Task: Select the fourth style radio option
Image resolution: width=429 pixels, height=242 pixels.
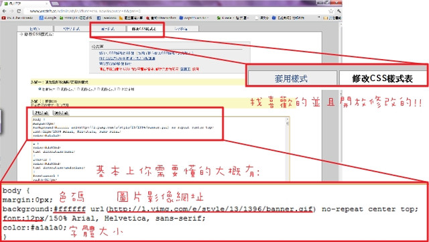Action: click(x=99, y=89)
